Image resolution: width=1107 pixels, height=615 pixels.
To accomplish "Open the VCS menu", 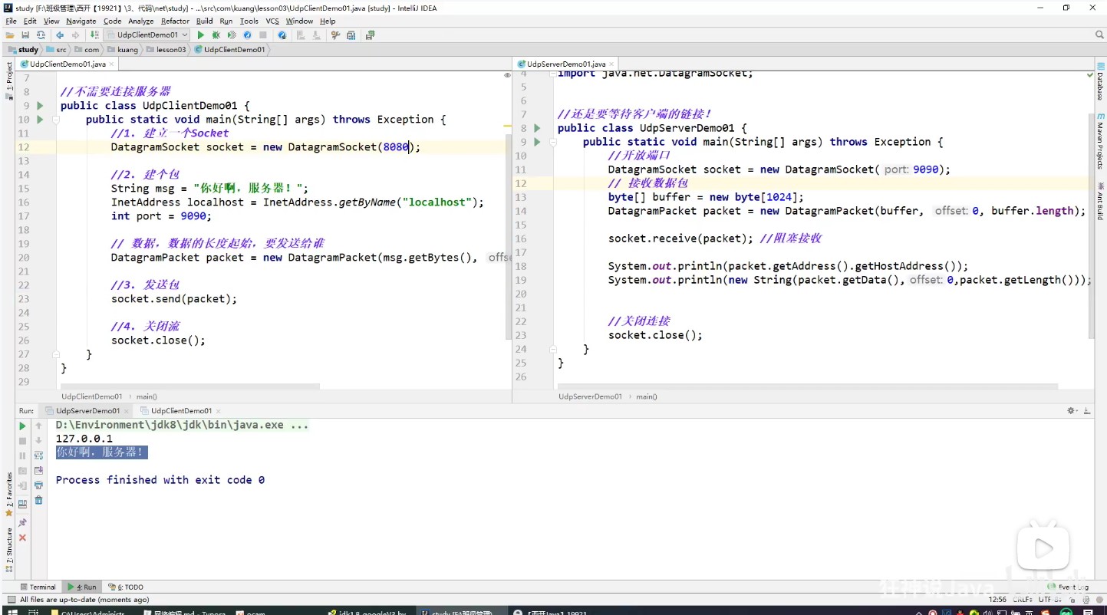I will pyautogui.click(x=272, y=21).
